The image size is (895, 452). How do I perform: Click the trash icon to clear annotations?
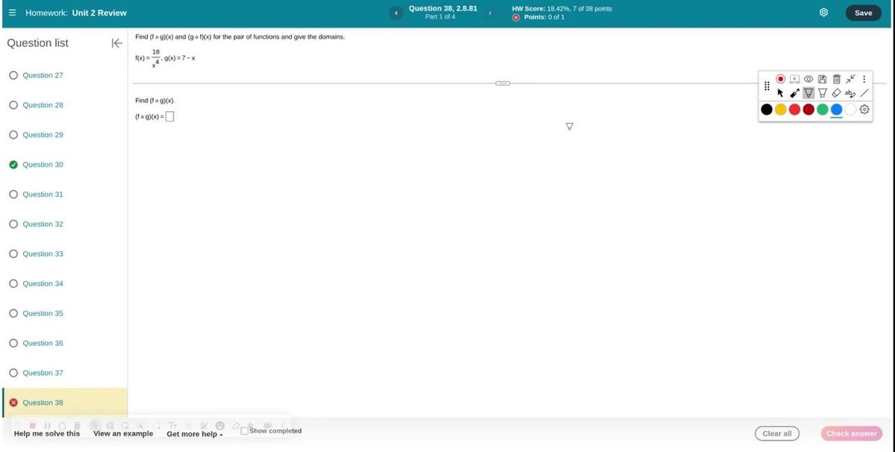[836, 78]
